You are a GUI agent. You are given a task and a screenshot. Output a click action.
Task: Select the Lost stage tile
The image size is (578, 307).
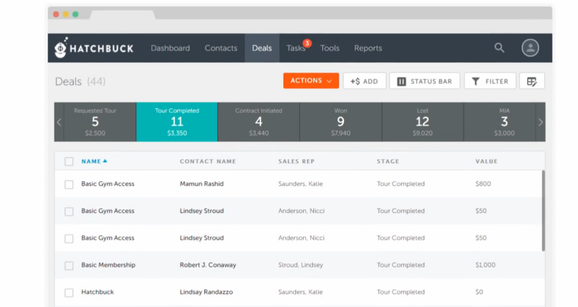pyautogui.click(x=422, y=122)
